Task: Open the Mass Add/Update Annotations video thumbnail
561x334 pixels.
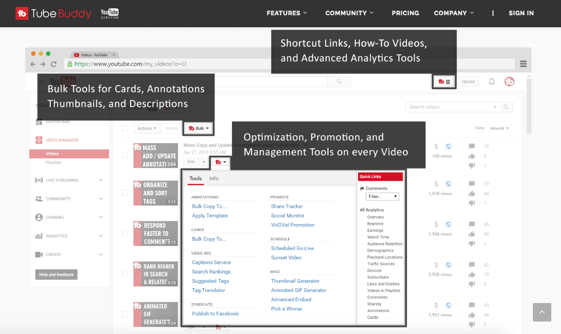Action: pos(155,155)
